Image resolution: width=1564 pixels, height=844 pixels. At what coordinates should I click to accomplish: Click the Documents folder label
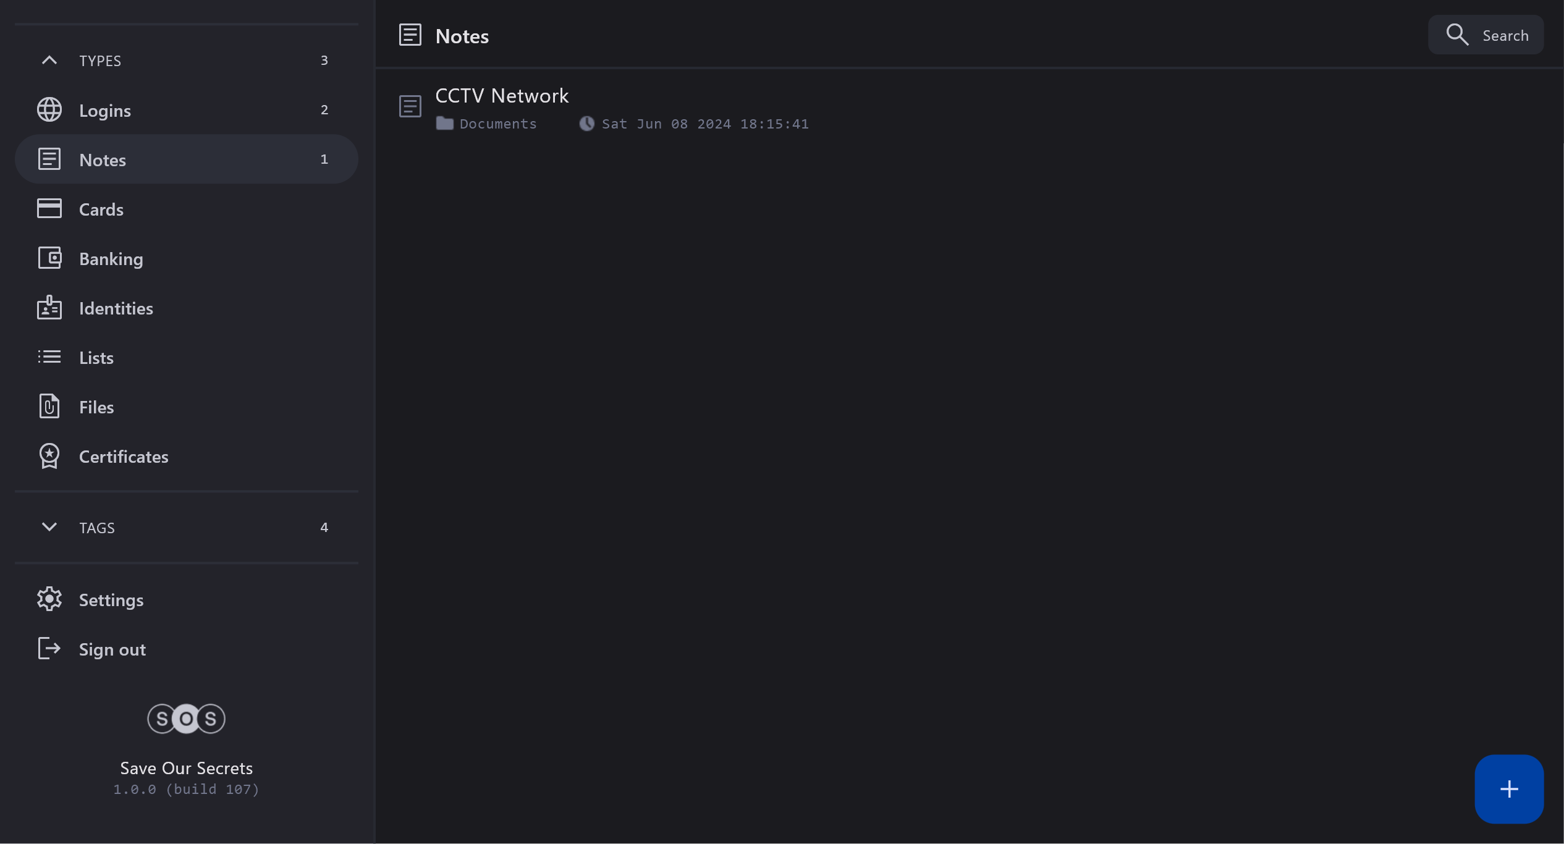point(497,124)
